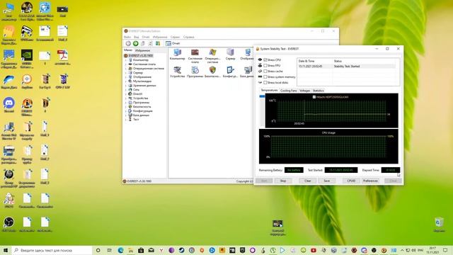Expand the Компьютер tree node arrow
Viewport: 453px width, 255px height.
click(126, 59)
